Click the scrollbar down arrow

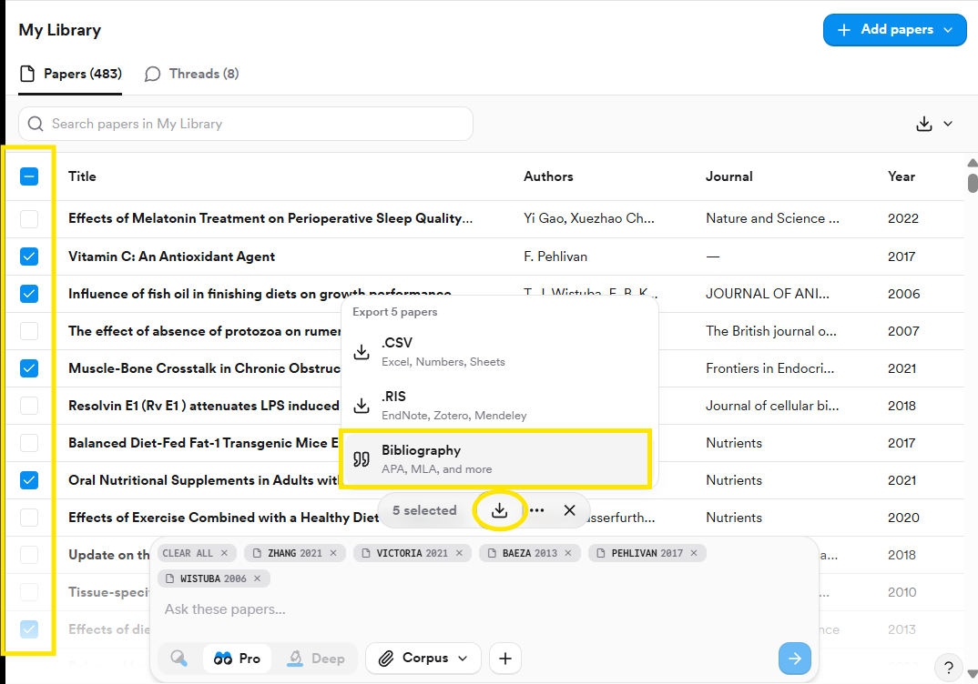point(973,673)
